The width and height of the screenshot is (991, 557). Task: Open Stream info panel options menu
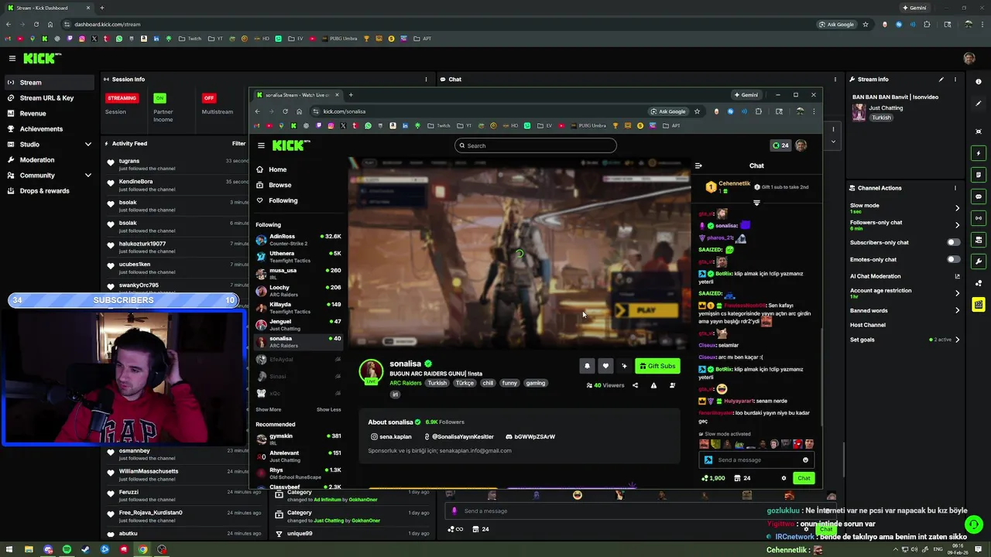coord(955,79)
